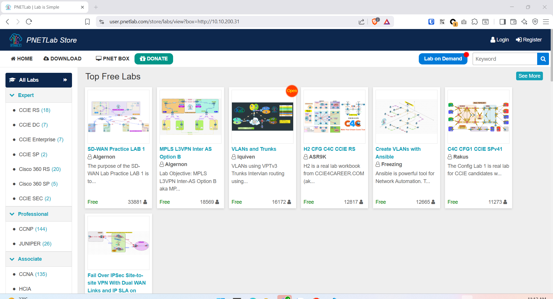Open the DOWNLOAD menu item

click(x=63, y=59)
